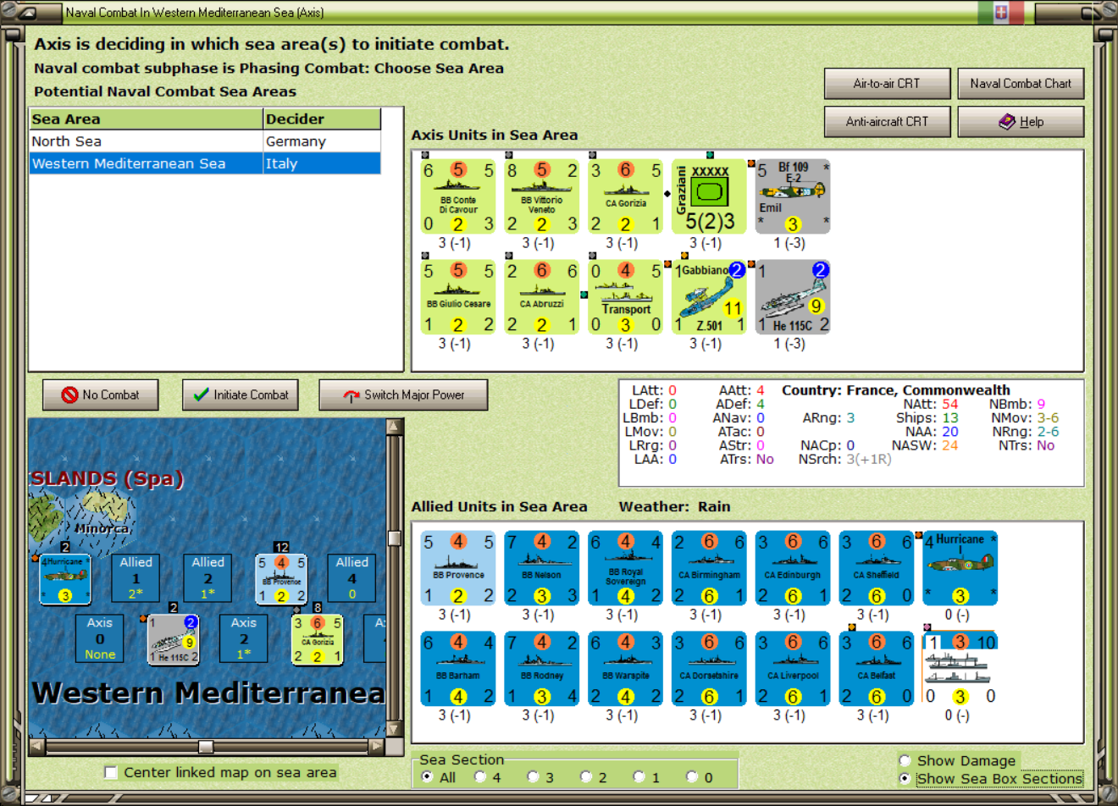Click the Allied 1 sea box section
The width and height of the screenshot is (1118, 806).
tap(136, 578)
